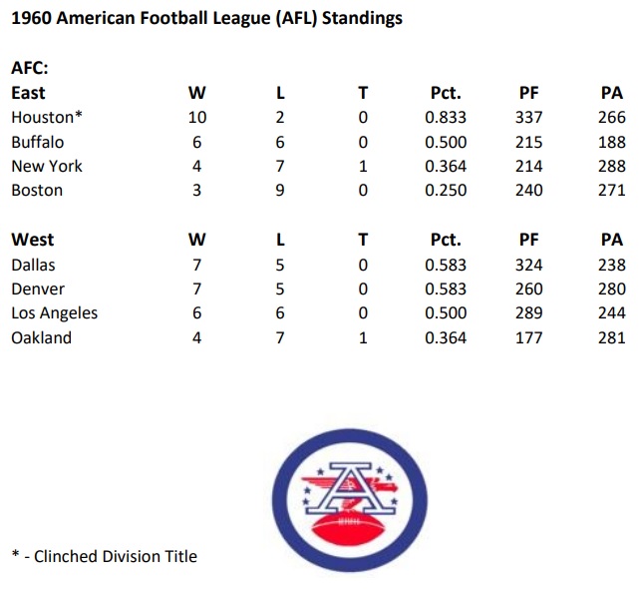The image size is (642, 589).
Task: Click the Oakland team name
Action: (x=41, y=337)
